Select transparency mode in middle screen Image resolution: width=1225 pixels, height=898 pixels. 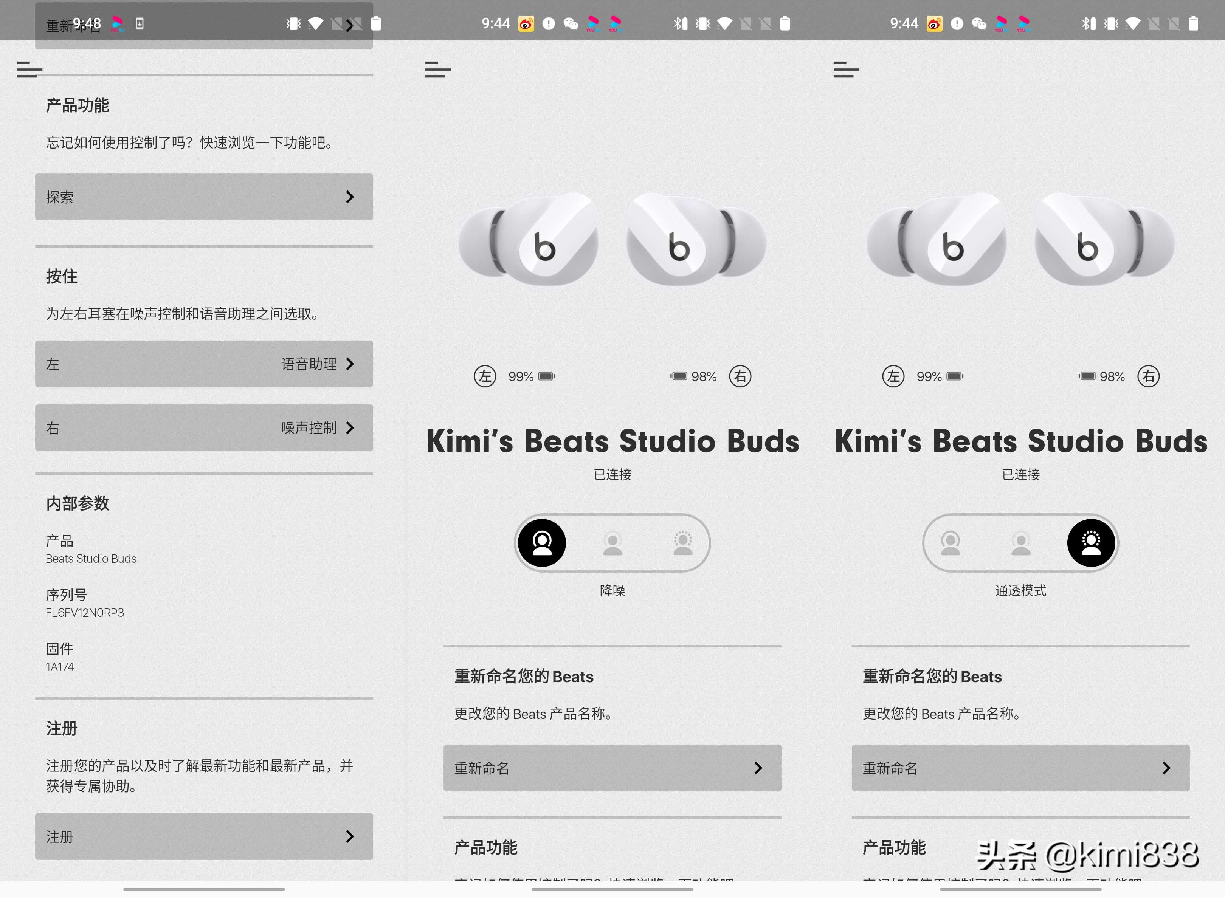coord(683,542)
